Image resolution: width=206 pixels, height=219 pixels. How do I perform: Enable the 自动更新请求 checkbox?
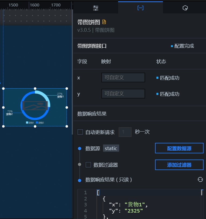coord(80,132)
